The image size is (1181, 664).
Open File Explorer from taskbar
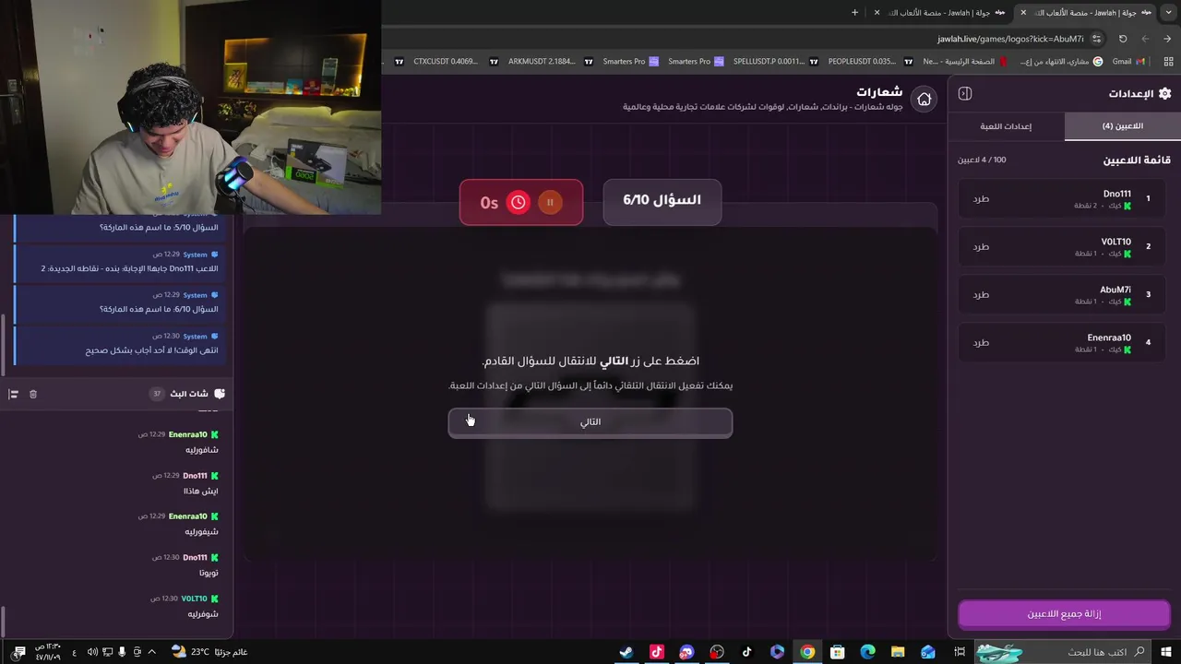point(898,652)
